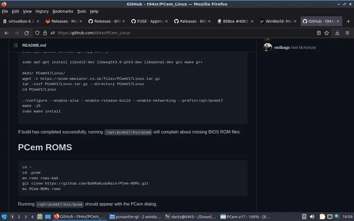Activate PCem v17 window in taskbar
This screenshot has width=354, height=221.
tap(246, 217)
